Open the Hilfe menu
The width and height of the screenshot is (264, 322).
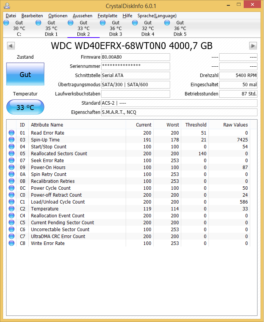pos(127,16)
